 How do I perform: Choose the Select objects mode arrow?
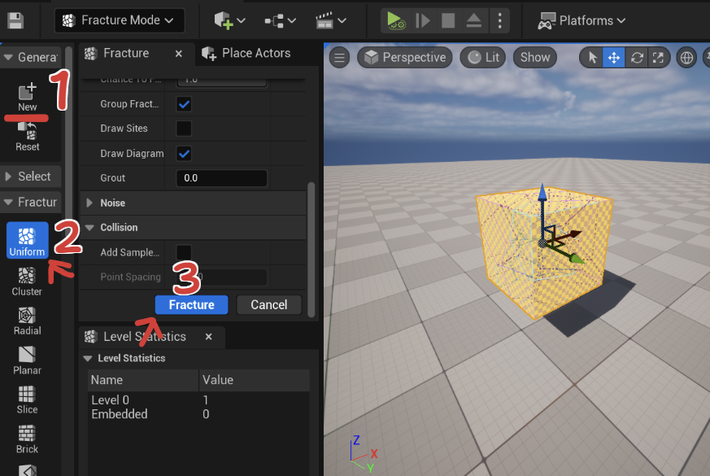(592, 58)
